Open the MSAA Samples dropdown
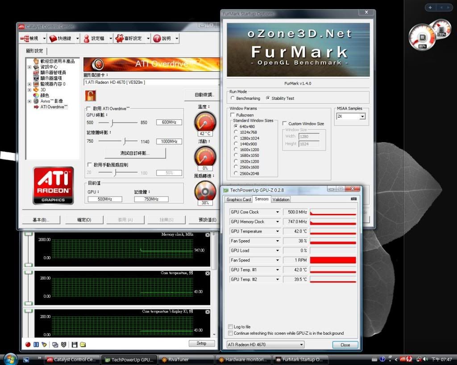 (x=362, y=116)
